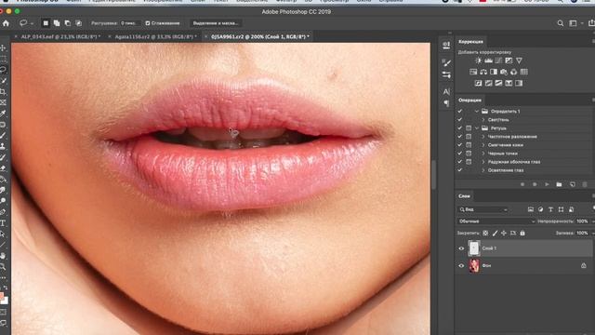Toggle checkmark for Свет/тень action
Image resolution: width=595 pixels, height=335 pixels.
[x=460, y=120]
